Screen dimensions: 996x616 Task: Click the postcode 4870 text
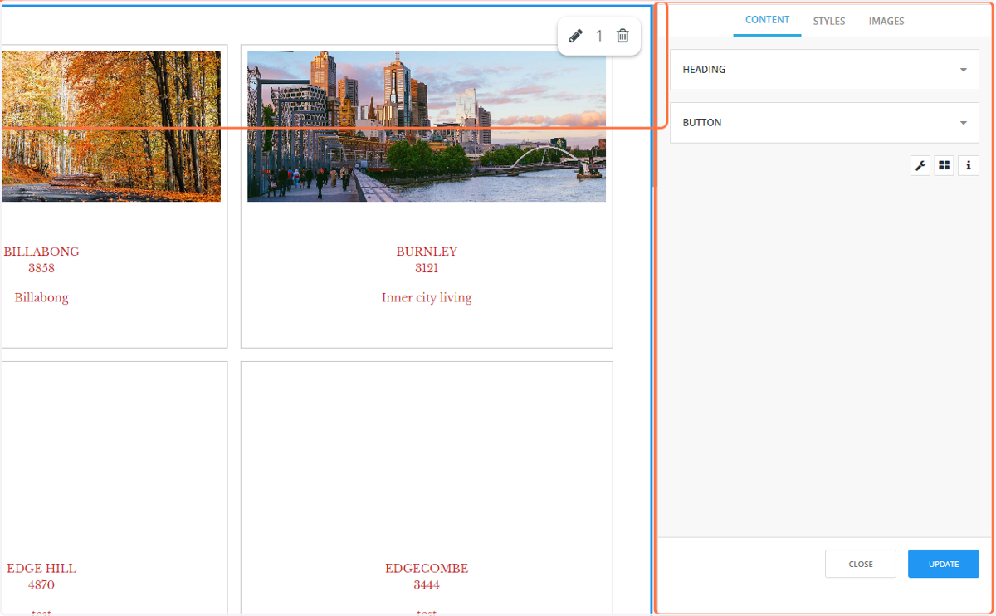click(41, 586)
